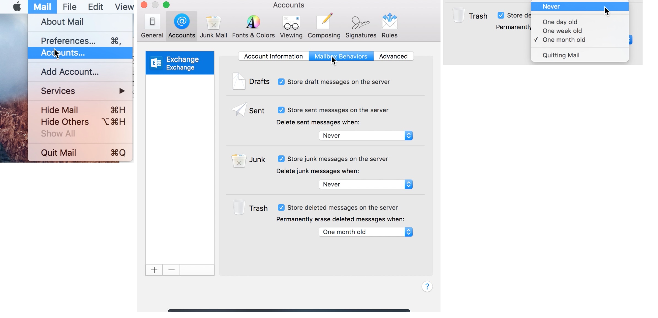Switch to the Advanced tab

point(393,56)
